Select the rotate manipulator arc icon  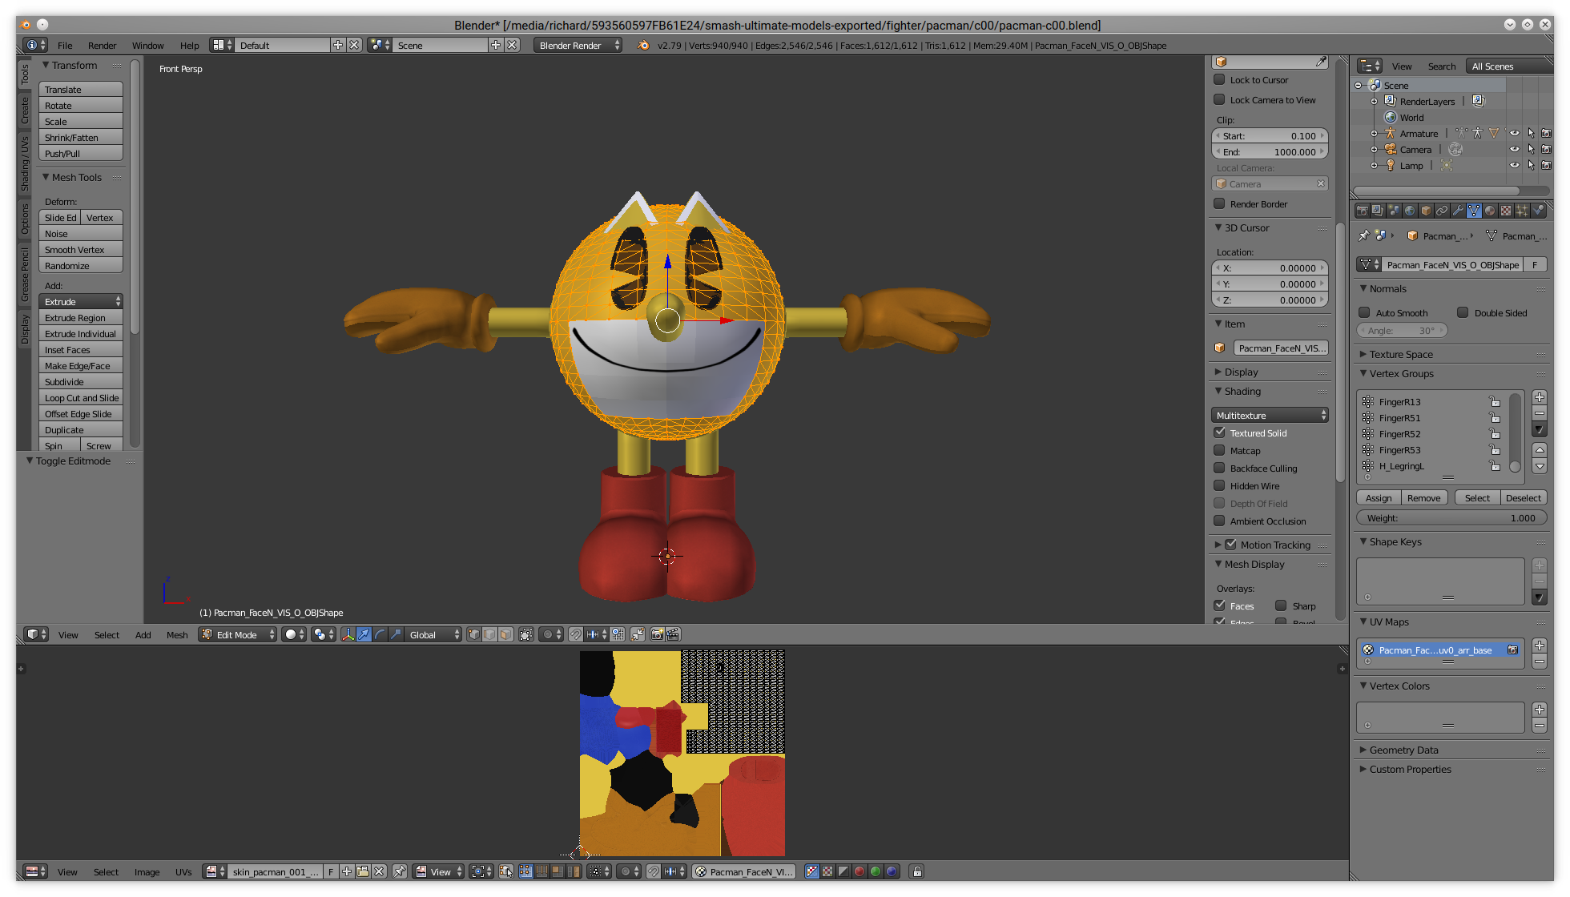[380, 634]
